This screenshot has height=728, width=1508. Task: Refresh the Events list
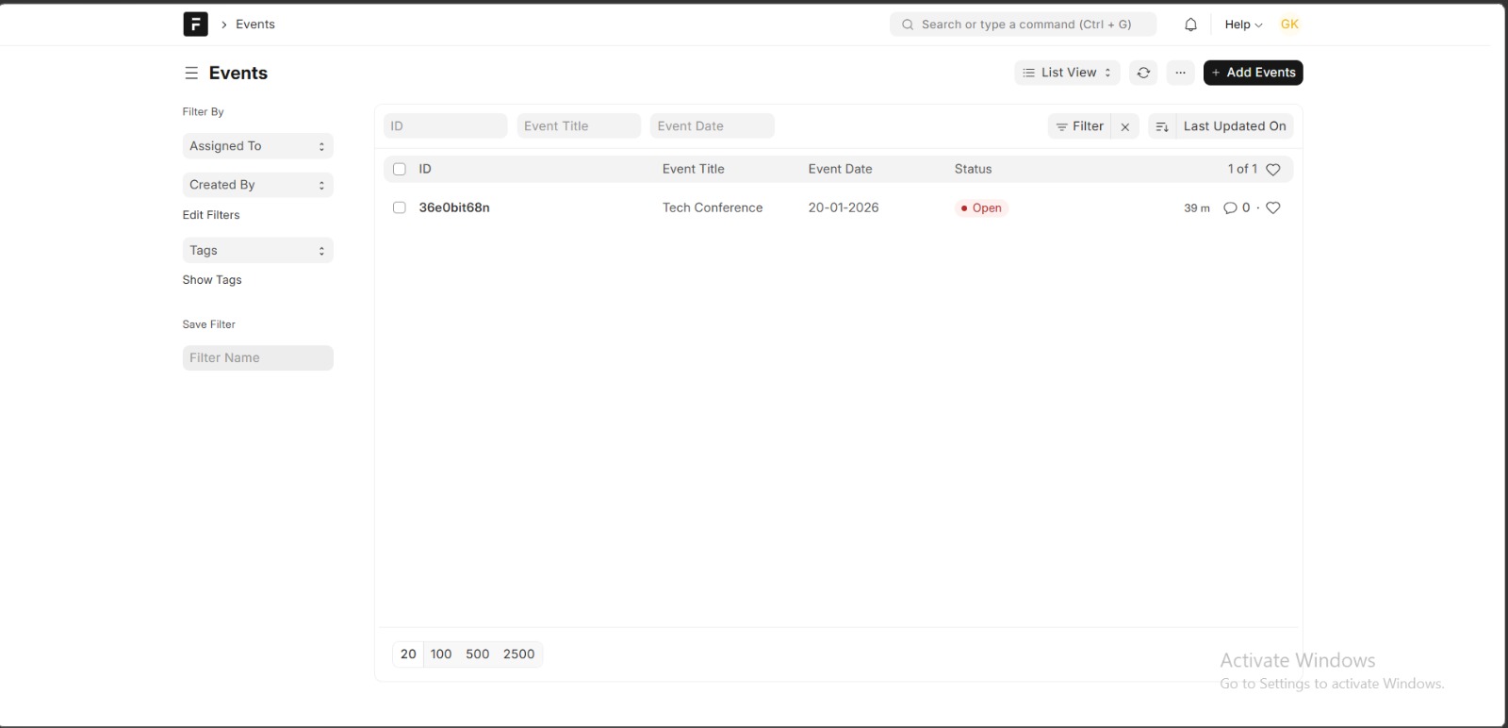(1143, 73)
